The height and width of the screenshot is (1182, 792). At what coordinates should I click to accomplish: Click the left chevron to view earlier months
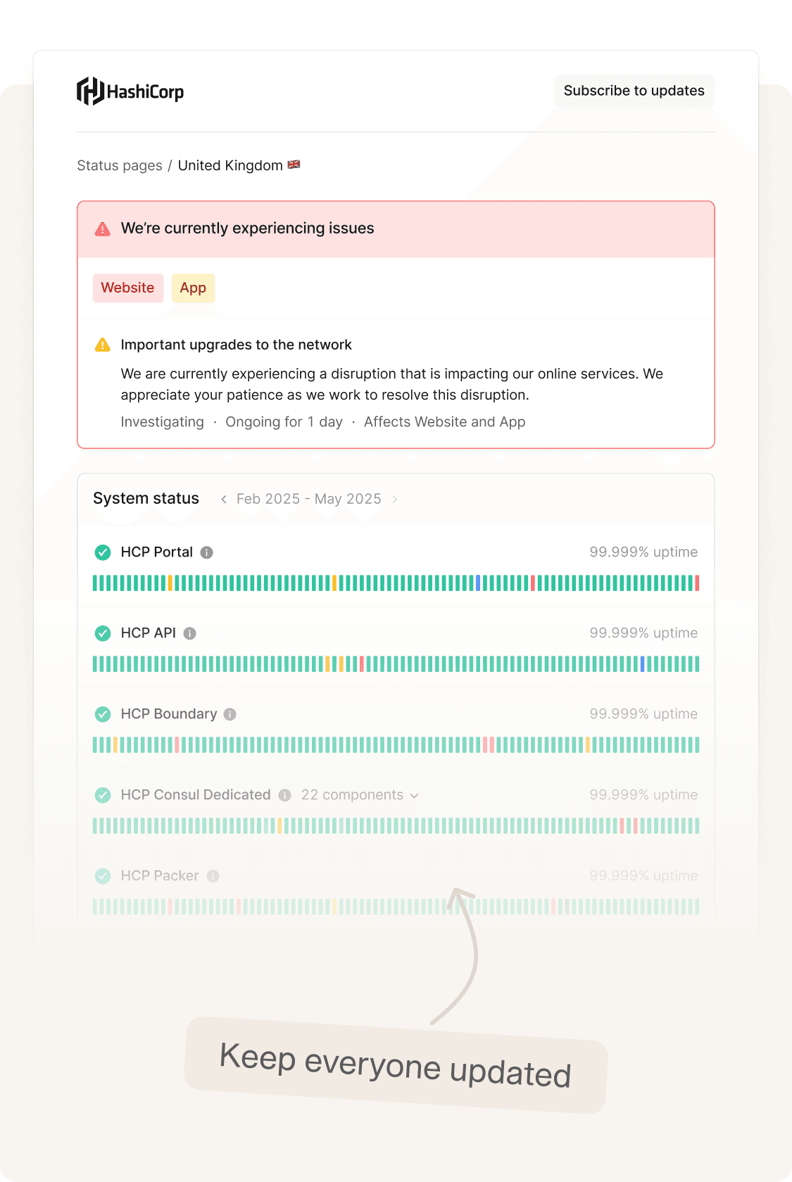coord(223,499)
